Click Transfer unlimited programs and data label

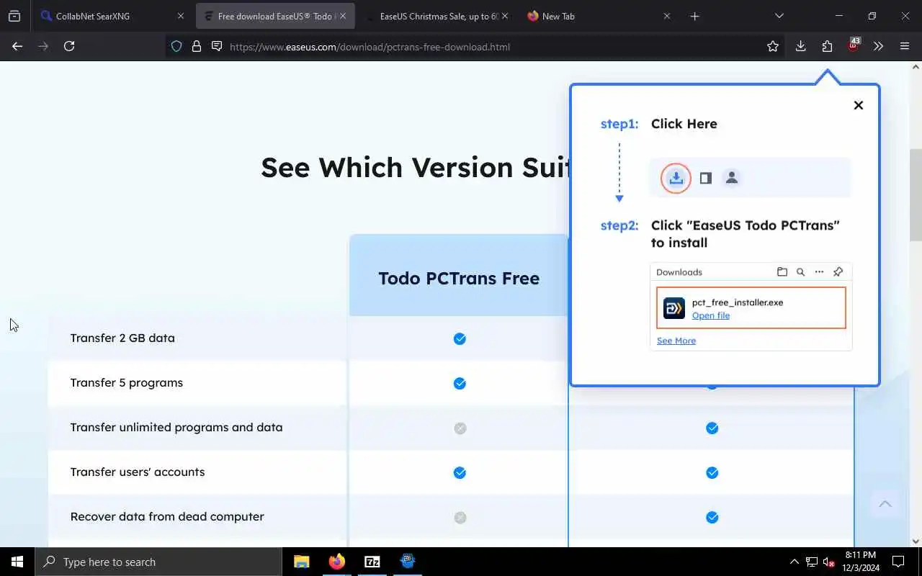(x=176, y=427)
